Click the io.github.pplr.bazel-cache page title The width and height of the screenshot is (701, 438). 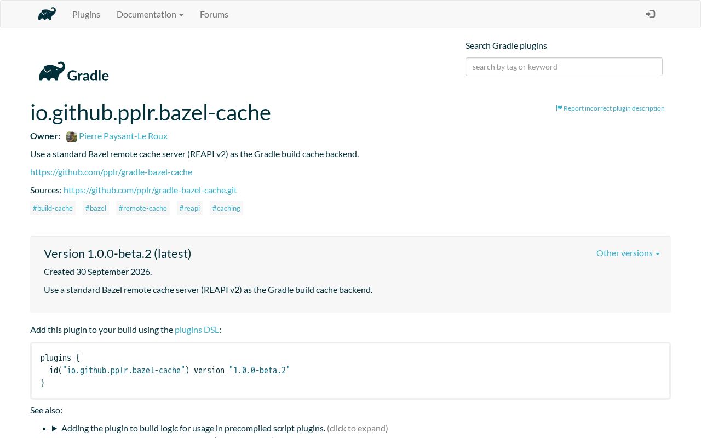(151, 113)
